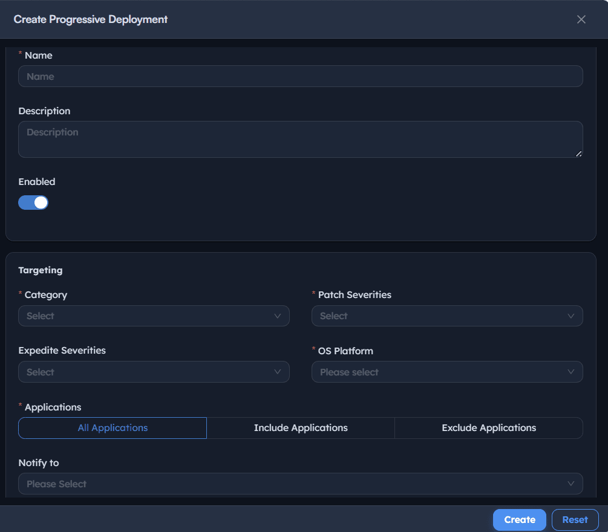This screenshot has height=532, width=608.
Task: Open the Category dropdown
Action: pos(154,316)
